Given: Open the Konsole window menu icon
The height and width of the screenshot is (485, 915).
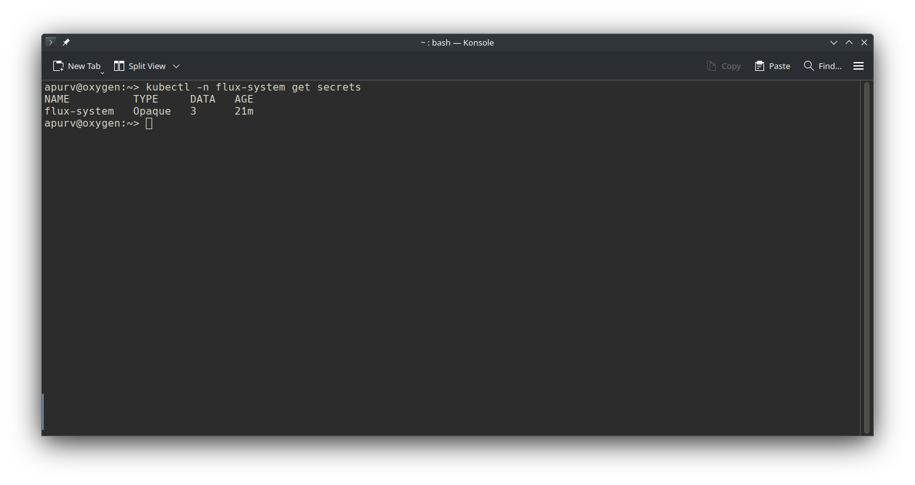Looking at the screenshot, I should point(51,42).
